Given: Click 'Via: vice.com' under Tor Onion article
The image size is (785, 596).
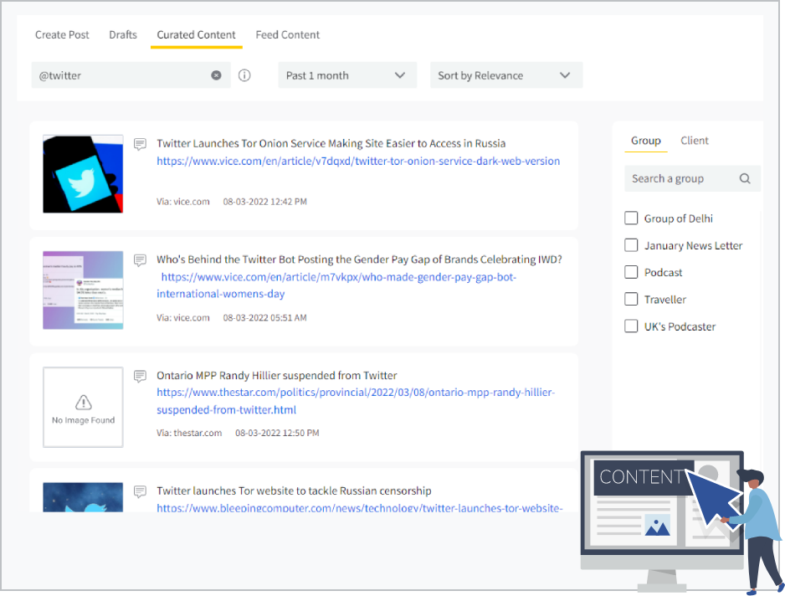Looking at the screenshot, I should [x=183, y=202].
